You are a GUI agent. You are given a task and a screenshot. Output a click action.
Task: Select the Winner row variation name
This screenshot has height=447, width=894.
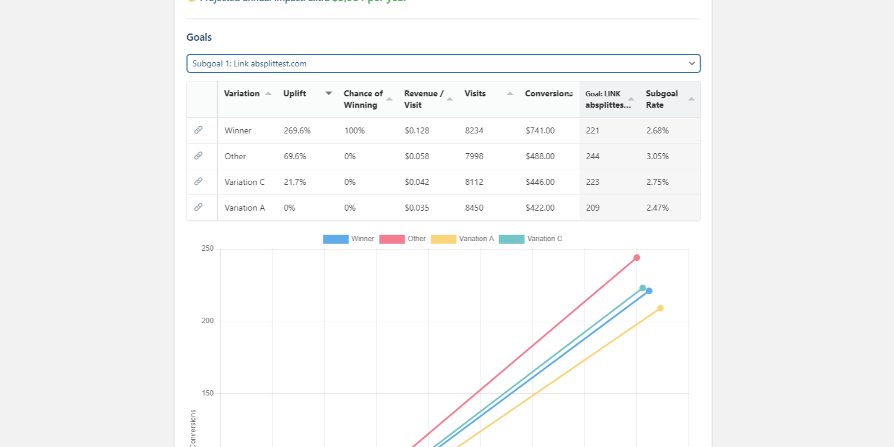click(x=238, y=130)
